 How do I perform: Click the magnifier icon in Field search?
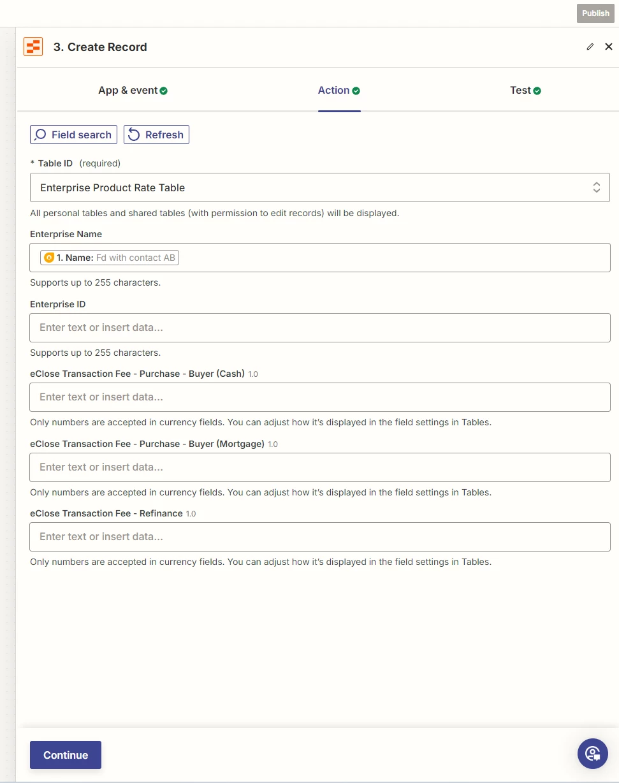click(x=41, y=135)
